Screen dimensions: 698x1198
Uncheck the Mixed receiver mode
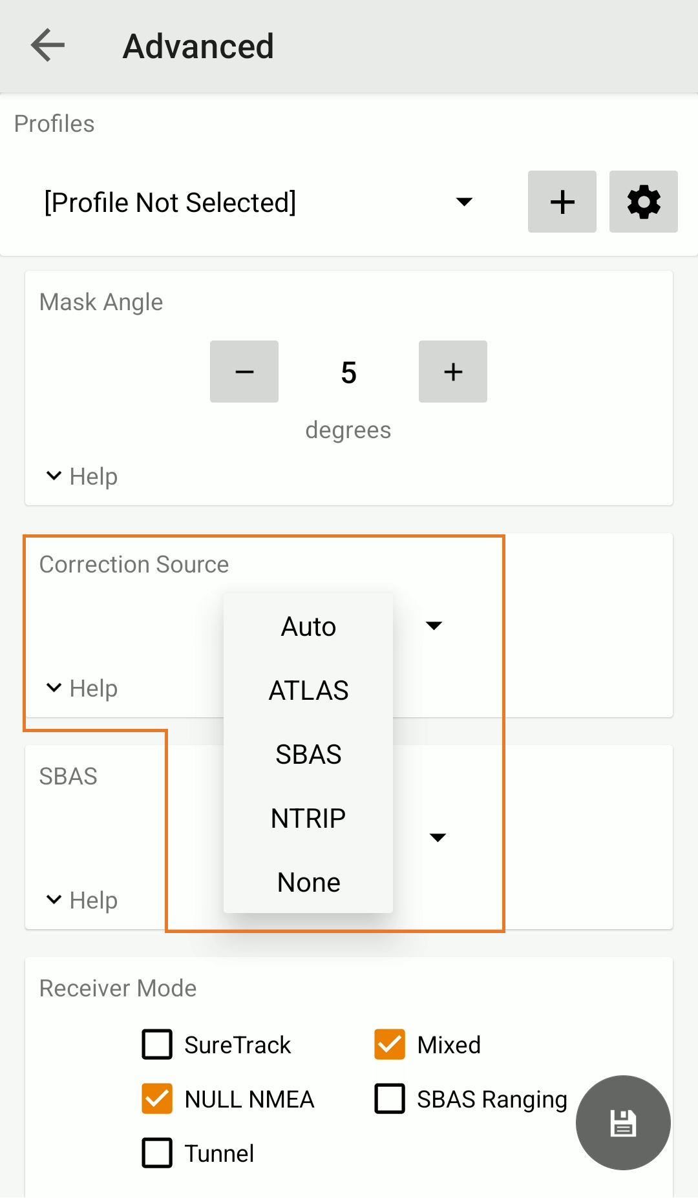390,1044
